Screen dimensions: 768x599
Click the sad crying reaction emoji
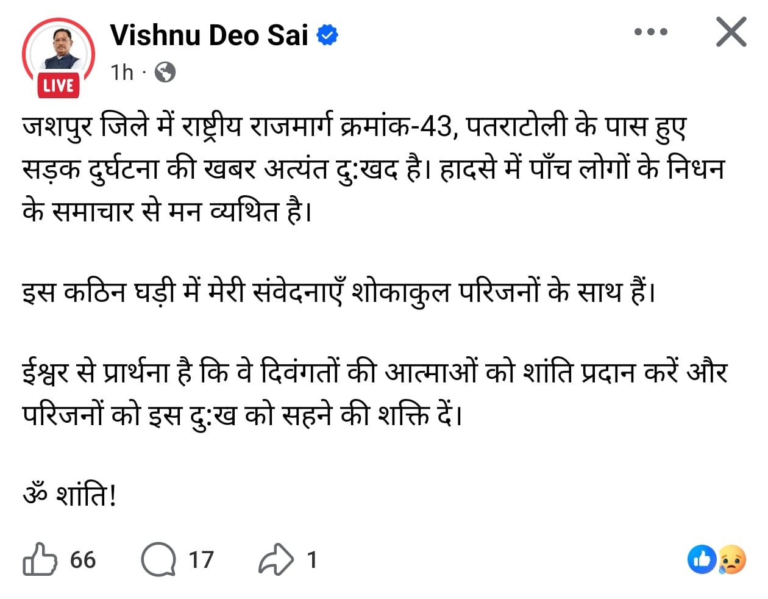[x=732, y=559]
